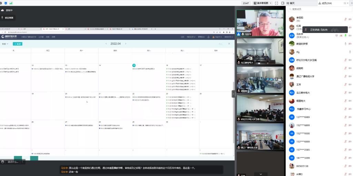353x176 pixels.
Task: Click the bell icon in the shared page
Action: tap(209, 37)
